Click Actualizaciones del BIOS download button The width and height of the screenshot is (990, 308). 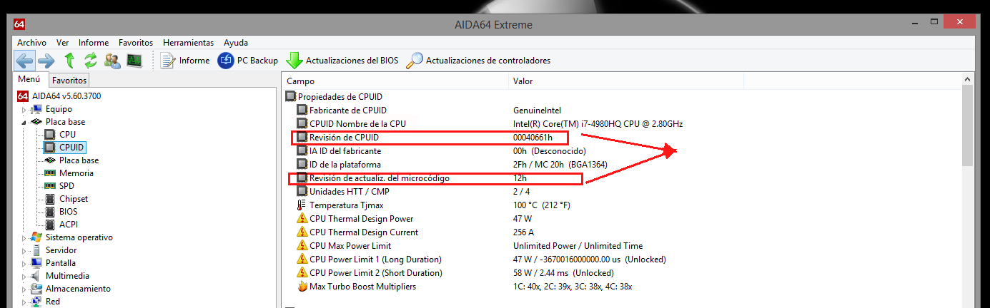click(x=342, y=61)
